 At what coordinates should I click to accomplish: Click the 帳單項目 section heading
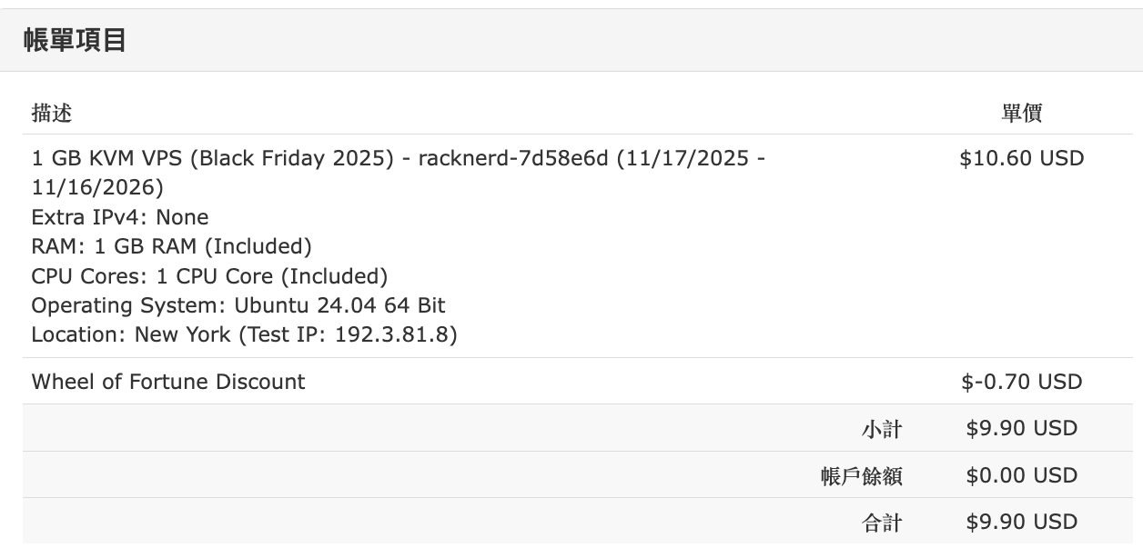(75, 41)
